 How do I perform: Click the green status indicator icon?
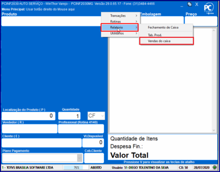point(214,167)
